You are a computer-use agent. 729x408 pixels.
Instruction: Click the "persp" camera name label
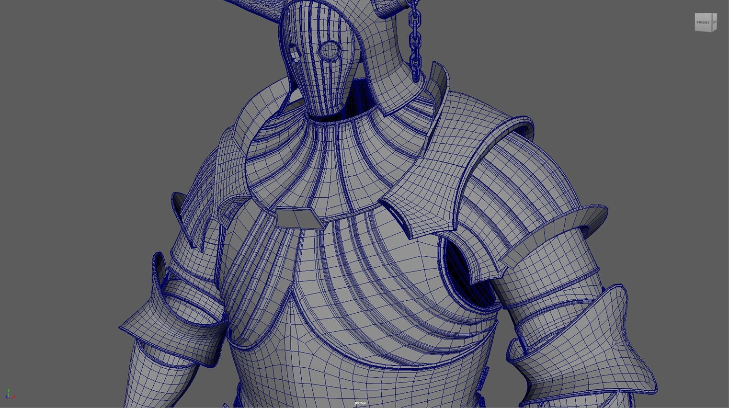360,403
